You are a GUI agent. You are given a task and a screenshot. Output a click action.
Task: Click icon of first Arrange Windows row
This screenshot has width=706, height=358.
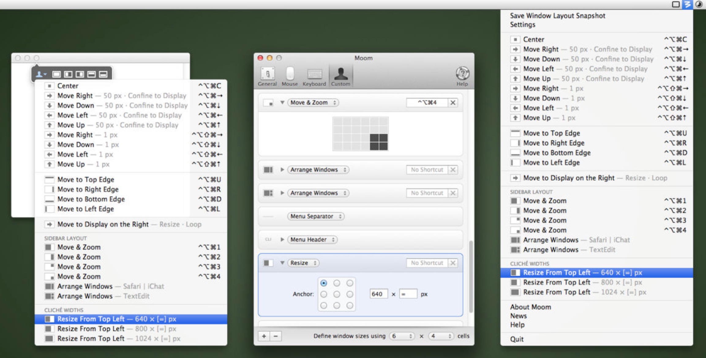coord(268,170)
